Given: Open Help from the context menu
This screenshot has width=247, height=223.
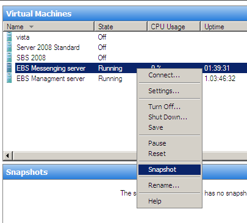Looking at the screenshot, I should pyautogui.click(x=170, y=201).
